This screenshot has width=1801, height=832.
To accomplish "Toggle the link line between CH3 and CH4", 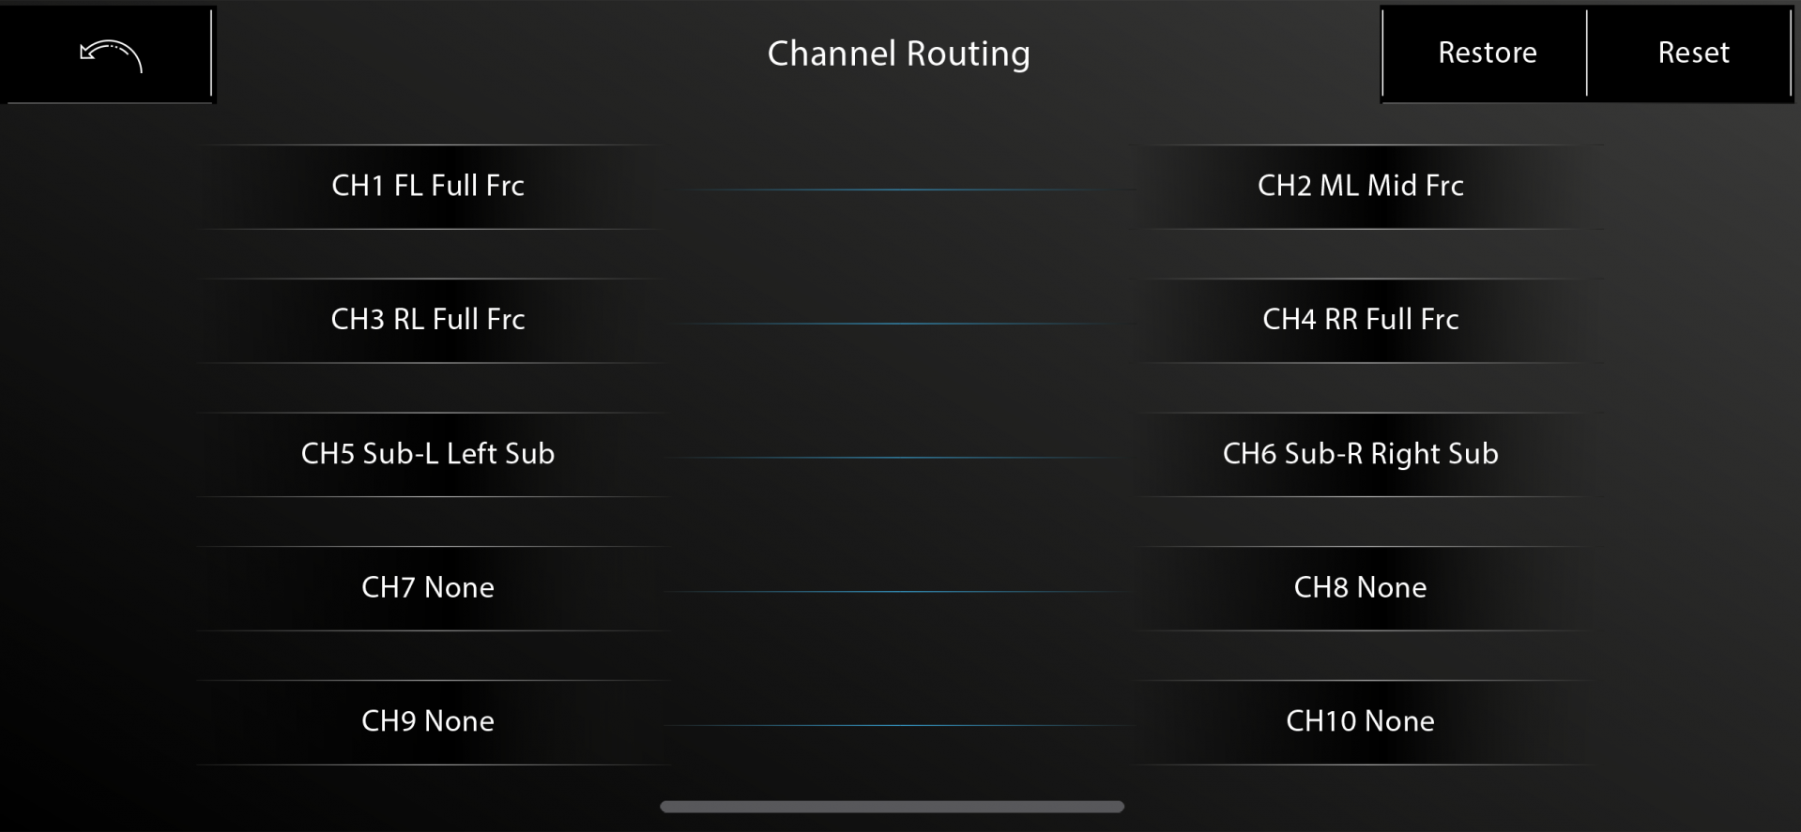I will tap(894, 324).
